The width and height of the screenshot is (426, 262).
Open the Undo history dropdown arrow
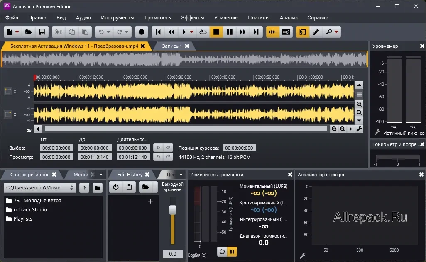pyautogui.click(x=108, y=32)
